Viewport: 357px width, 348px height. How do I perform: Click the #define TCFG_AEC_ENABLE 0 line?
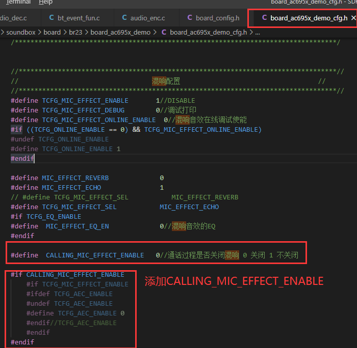[75, 313]
